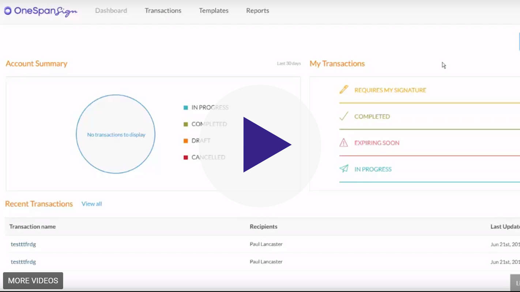The height and width of the screenshot is (292, 520).
Task: Click the teal In Progress legend swatch
Action: [x=186, y=108]
